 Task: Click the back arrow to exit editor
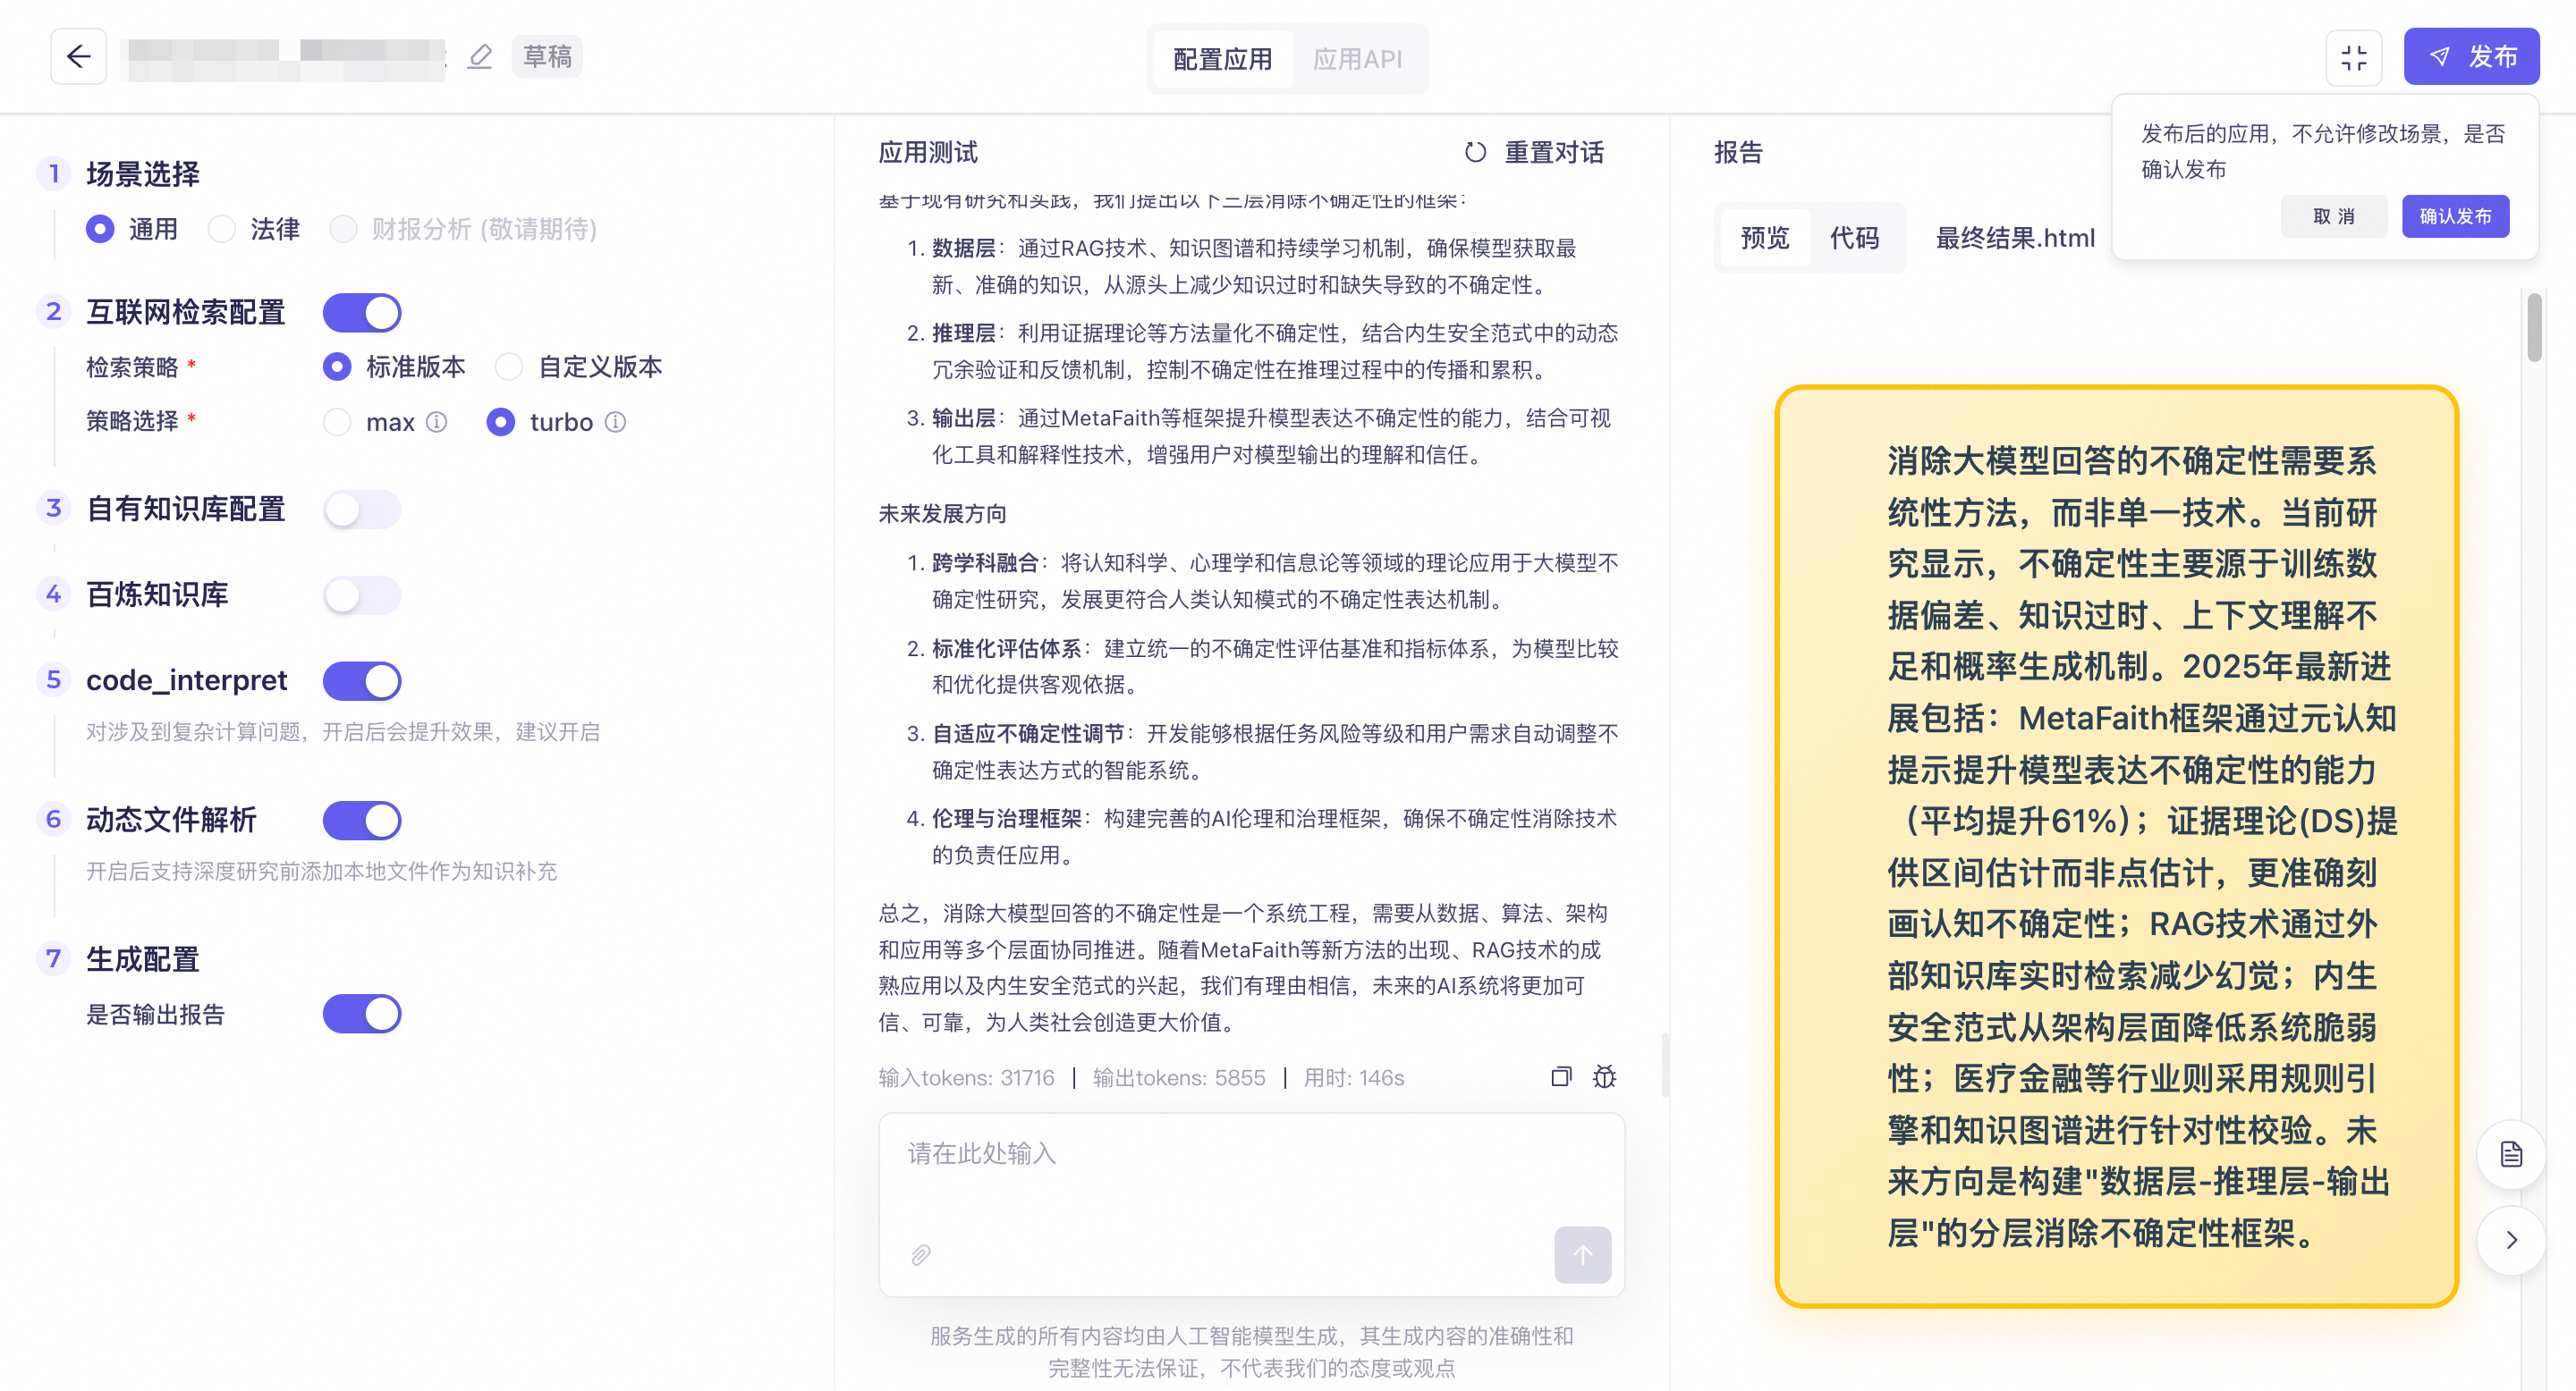(x=78, y=56)
